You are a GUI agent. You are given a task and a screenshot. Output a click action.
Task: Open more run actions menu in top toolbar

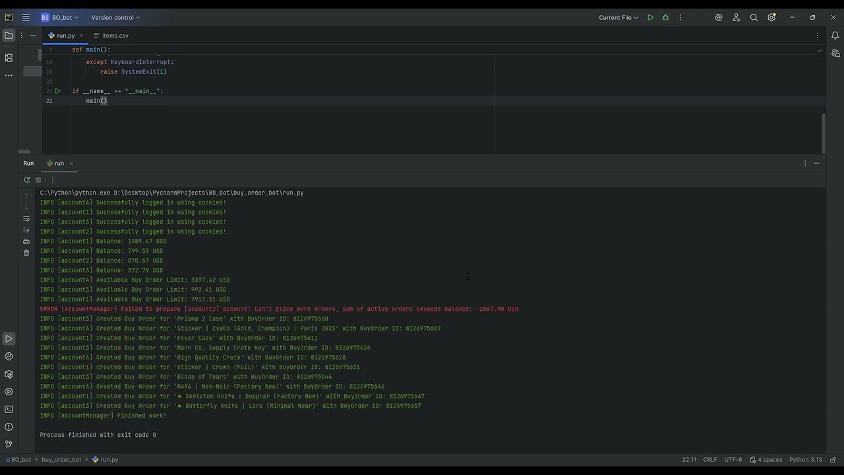point(680,18)
